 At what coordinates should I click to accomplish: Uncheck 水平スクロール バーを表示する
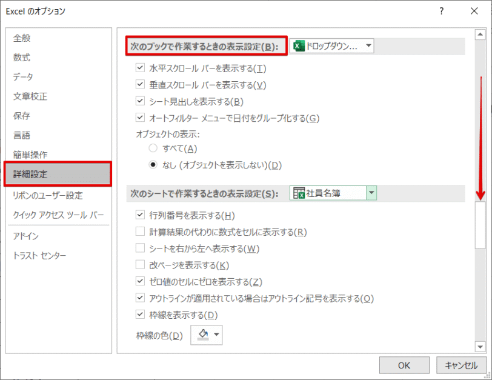click(x=141, y=68)
